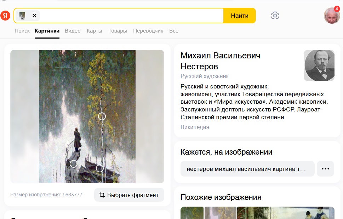Image resolution: width=343 pixels, height=219 pixels.
Task: Go to the Товары tab
Action: click(x=118, y=31)
